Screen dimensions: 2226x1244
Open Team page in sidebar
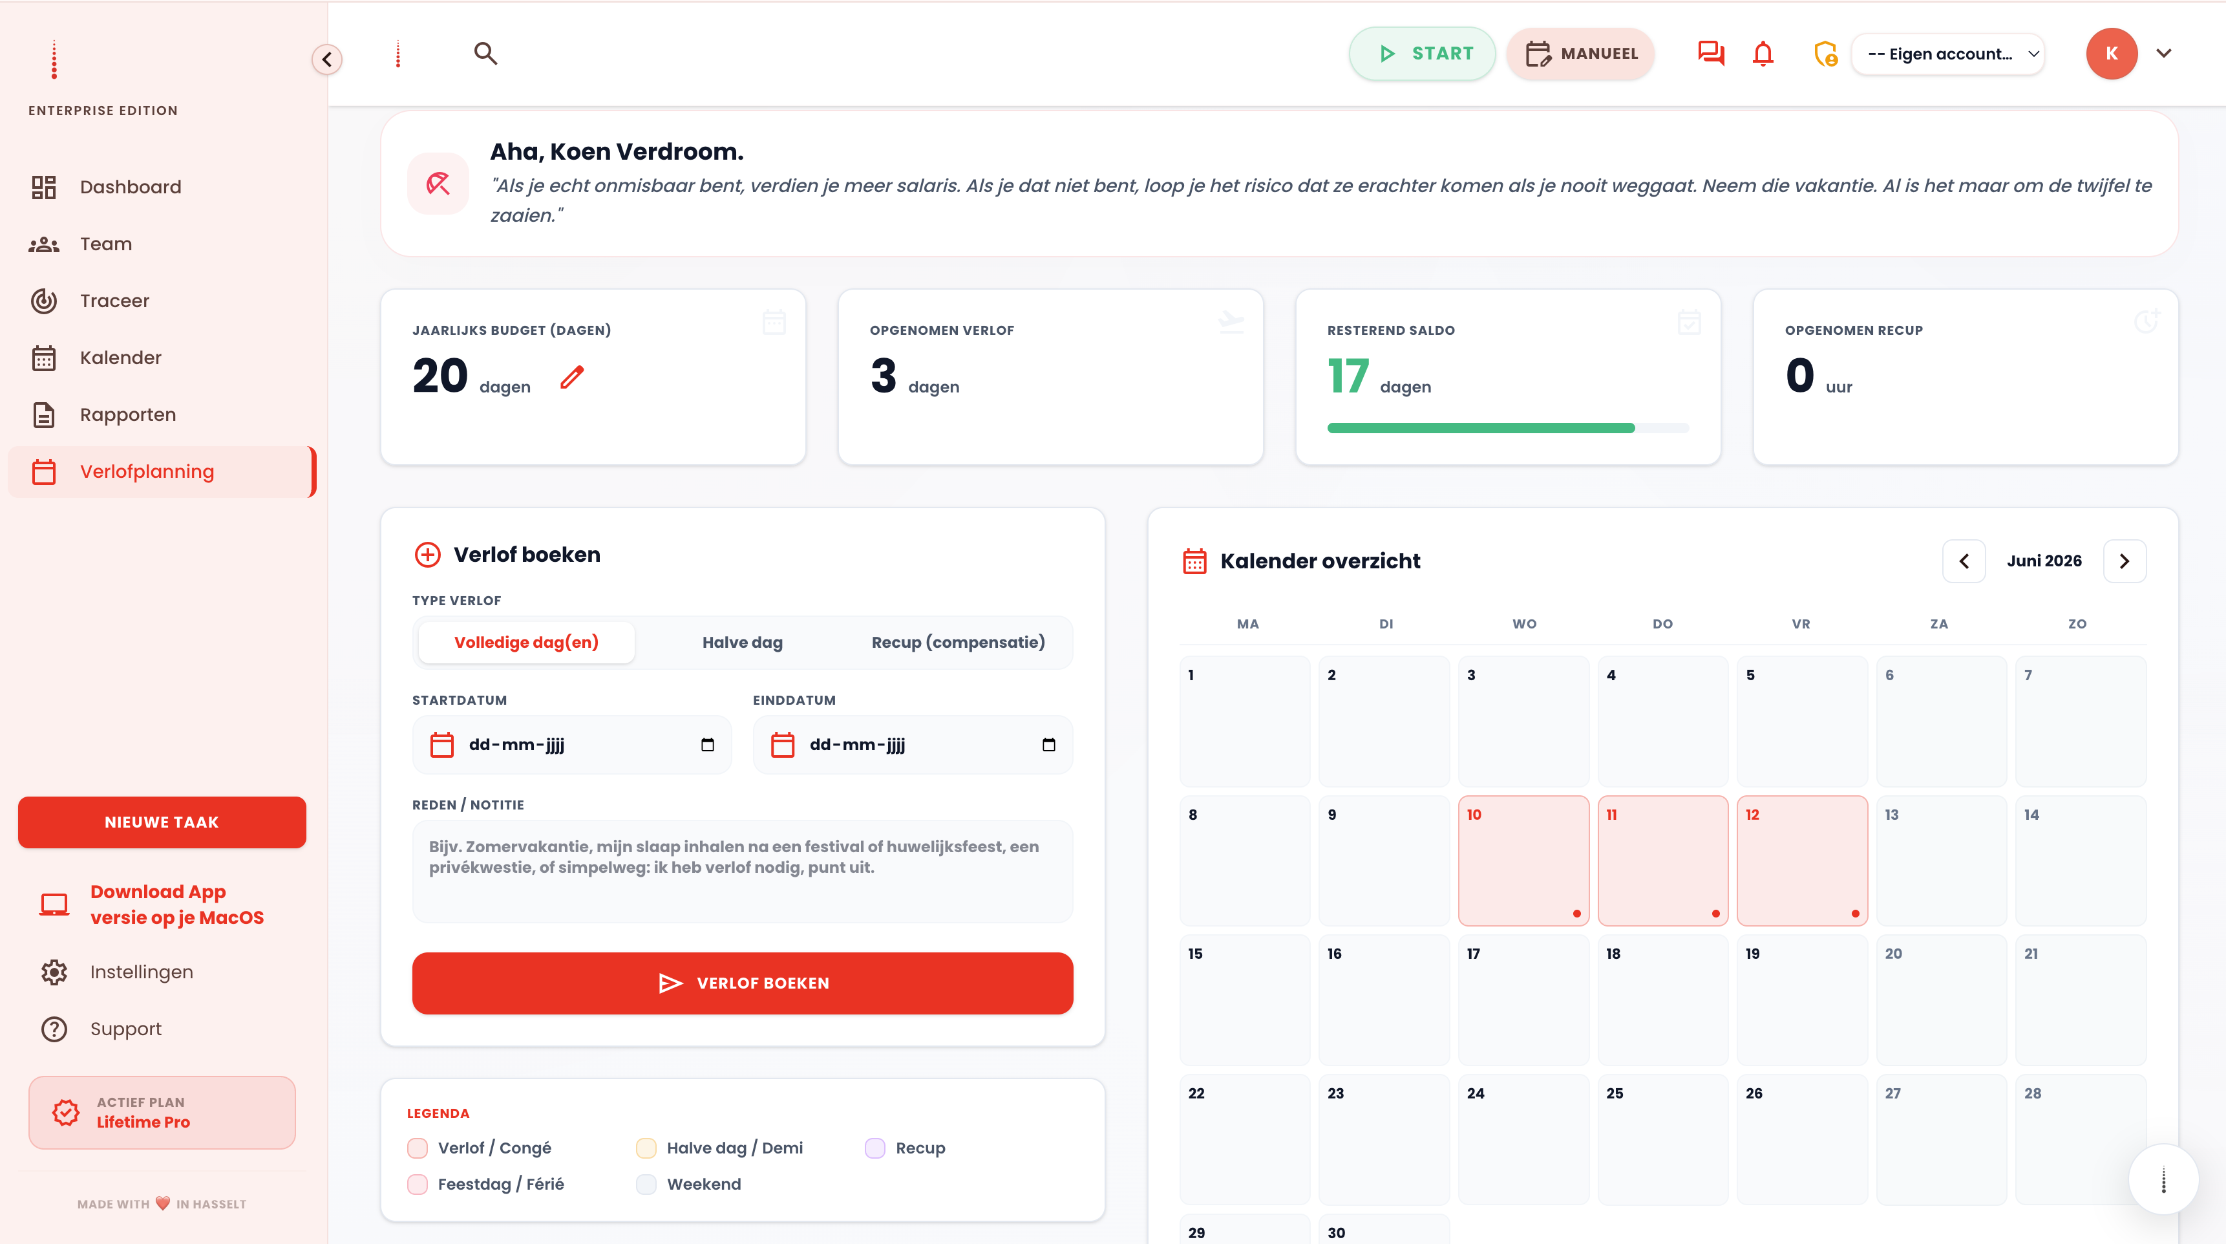pyautogui.click(x=162, y=244)
